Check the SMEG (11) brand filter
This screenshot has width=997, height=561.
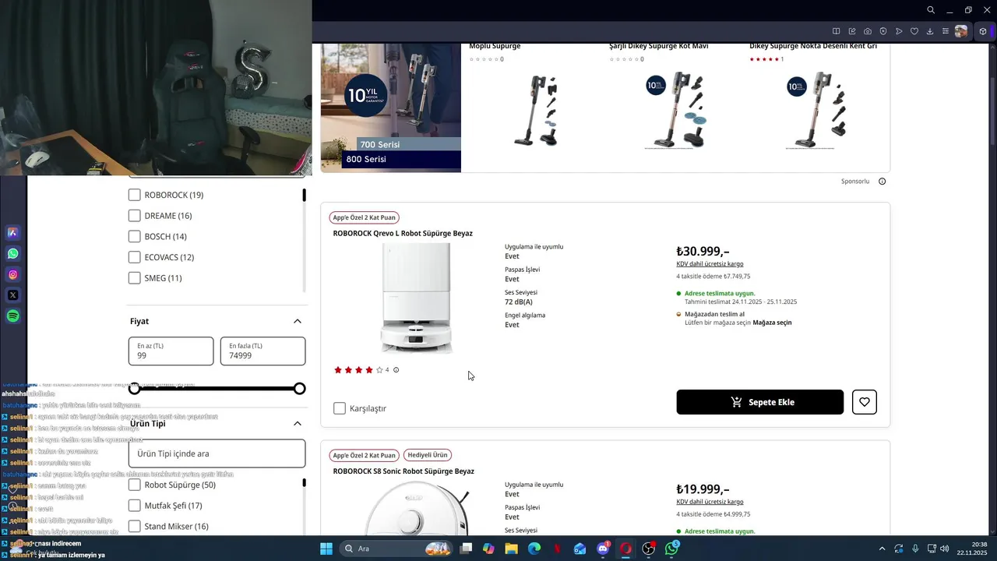135,278
